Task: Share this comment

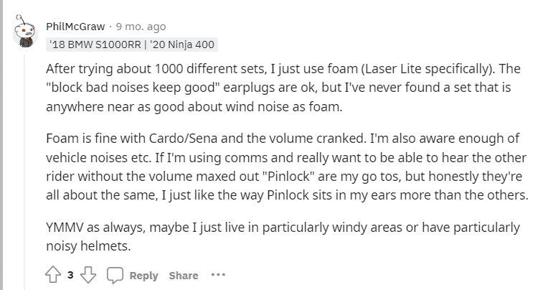Action: coord(184,275)
